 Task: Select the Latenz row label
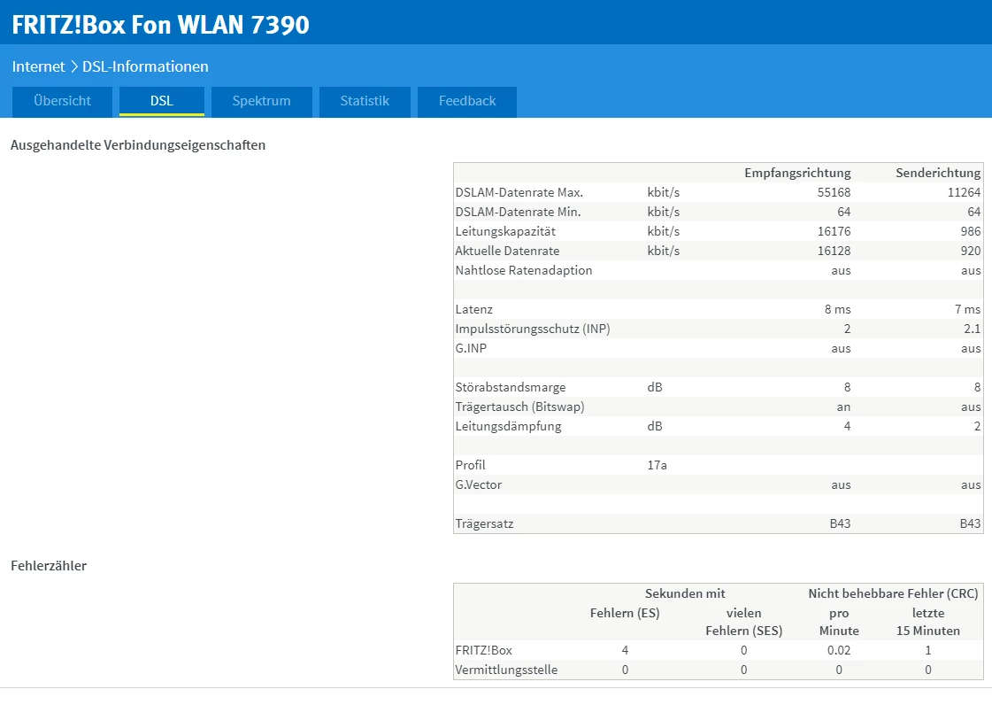point(473,309)
